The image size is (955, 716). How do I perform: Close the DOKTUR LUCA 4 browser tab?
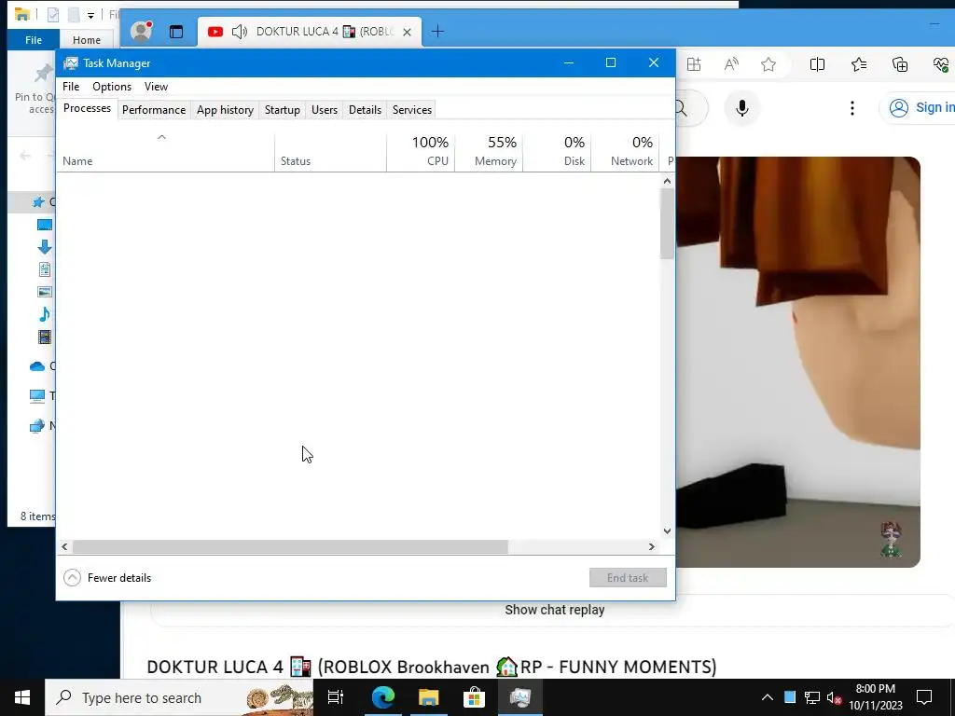pos(407,32)
